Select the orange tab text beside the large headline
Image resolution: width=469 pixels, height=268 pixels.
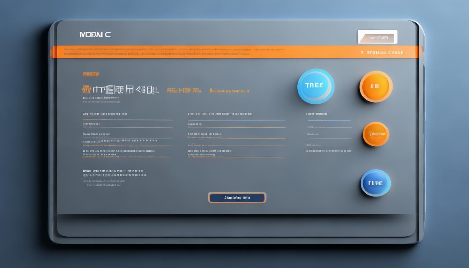[x=184, y=90]
